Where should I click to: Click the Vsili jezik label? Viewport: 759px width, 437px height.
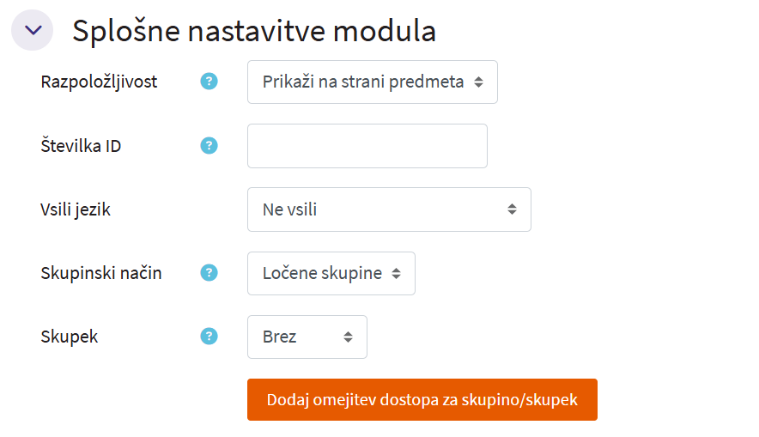click(76, 209)
